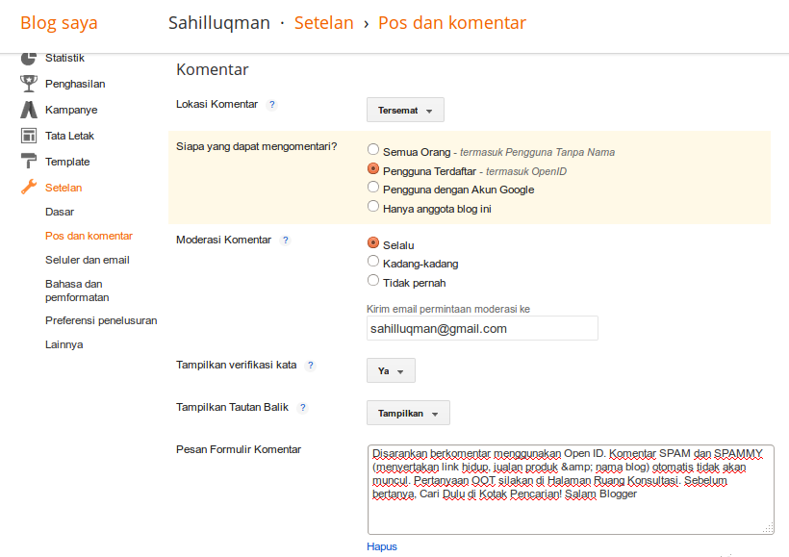789x557 pixels.
Task: Expand the Tersemat comment location dropdown
Action: pyautogui.click(x=405, y=110)
